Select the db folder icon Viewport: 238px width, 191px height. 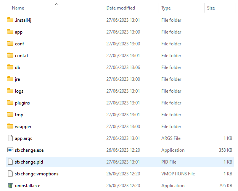(10, 67)
